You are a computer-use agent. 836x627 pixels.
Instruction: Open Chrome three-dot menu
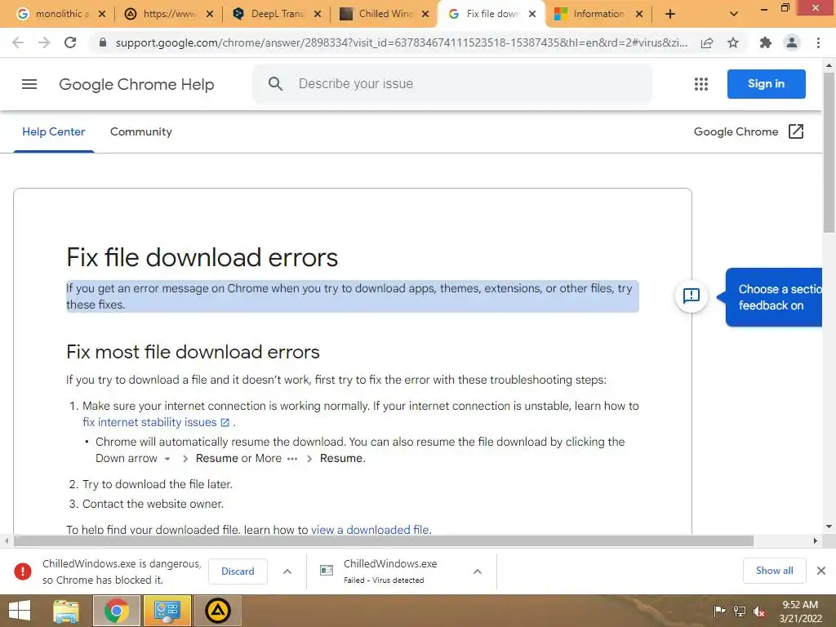tap(818, 42)
